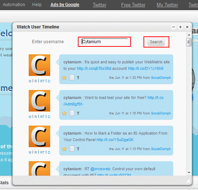Click R link under IIS Application tweet avatar

(x=36, y=152)
